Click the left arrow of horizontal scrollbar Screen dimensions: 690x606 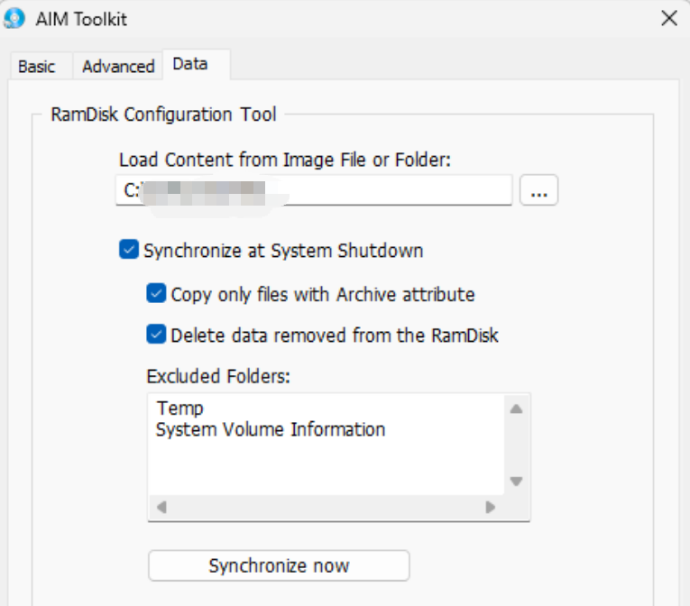161,508
